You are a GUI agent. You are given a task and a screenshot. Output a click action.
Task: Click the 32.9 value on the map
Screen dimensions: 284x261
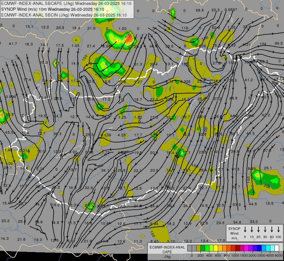click(89, 188)
